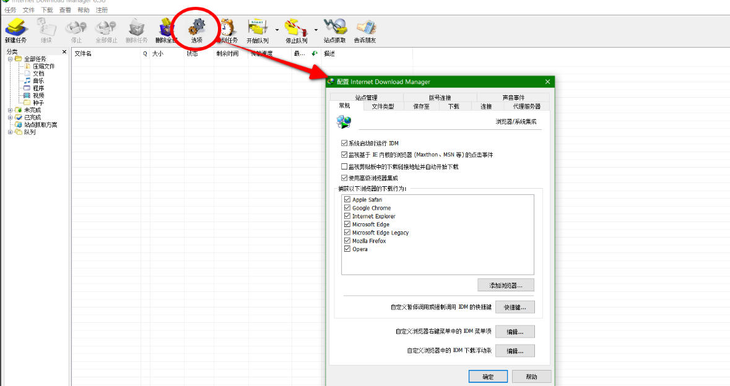
Task: Click the 添加浏览器... button
Action: click(x=506, y=285)
